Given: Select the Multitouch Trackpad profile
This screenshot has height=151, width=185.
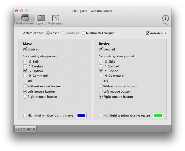Looking at the screenshot, I should click(x=84, y=33).
